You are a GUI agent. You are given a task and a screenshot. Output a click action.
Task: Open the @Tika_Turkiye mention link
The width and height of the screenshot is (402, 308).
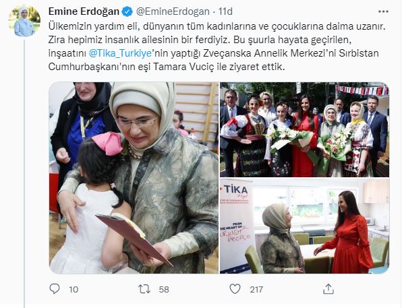click(x=120, y=53)
